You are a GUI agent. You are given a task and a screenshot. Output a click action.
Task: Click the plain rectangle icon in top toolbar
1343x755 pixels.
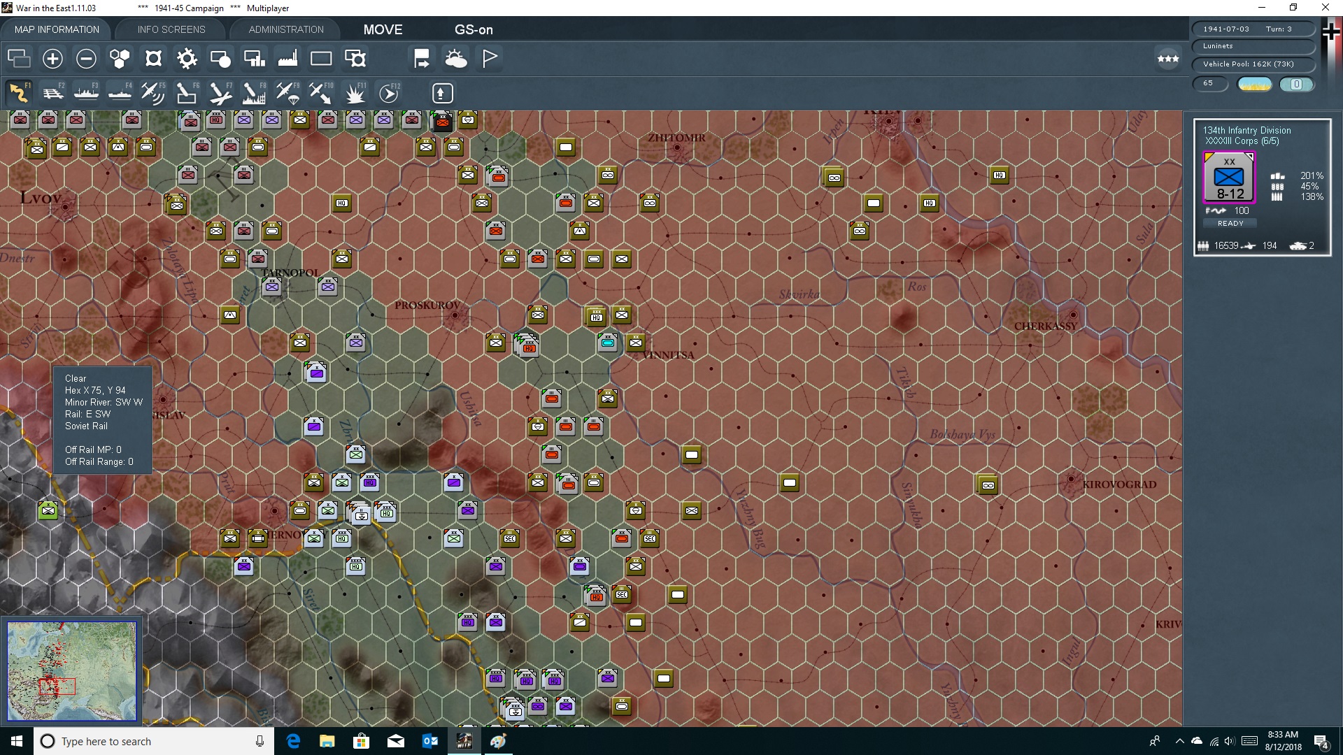[321, 59]
